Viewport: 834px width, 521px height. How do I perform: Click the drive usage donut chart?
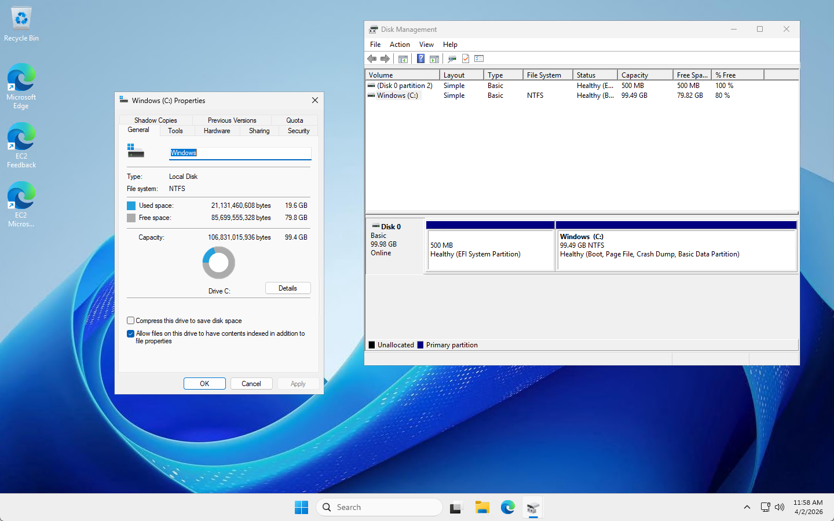point(218,263)
